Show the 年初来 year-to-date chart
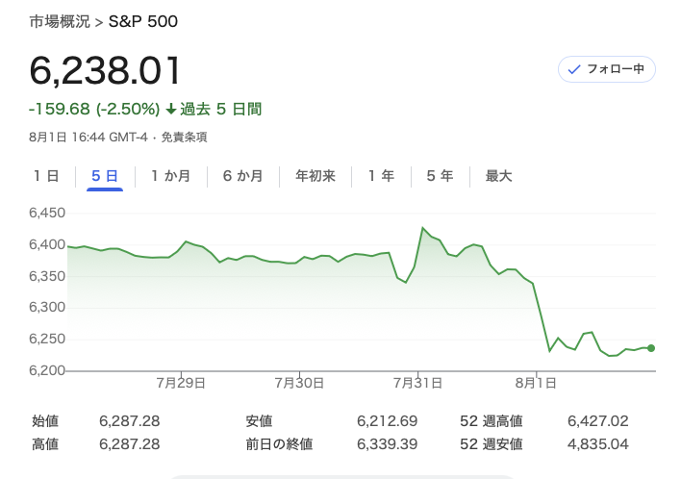The image size is (681, 479). pyautogui.click(x=315, y=176)
